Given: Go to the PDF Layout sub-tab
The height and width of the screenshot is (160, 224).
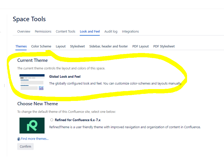Looking at the screenshot, I should [x=140, y=46].
